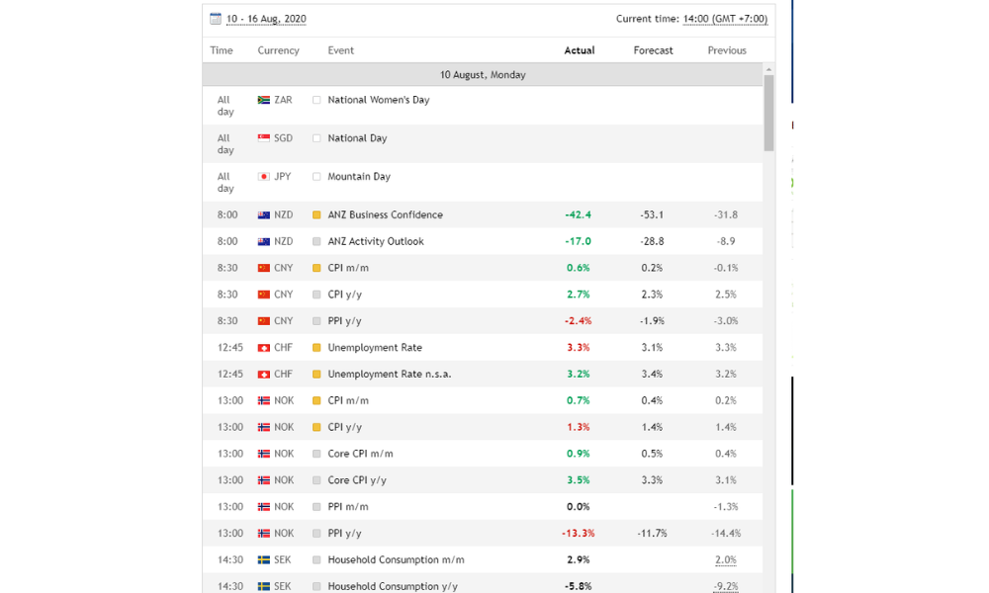This screenshot has width=989, height=593.
Task: Click the empty marker box beside Mountain Day
Action: [316, 177]
